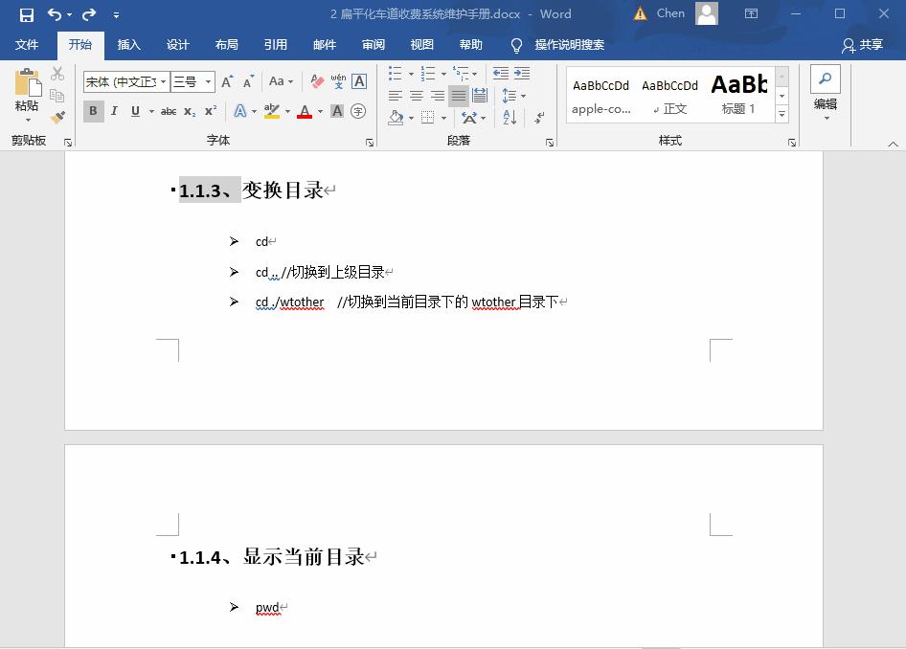Viewport: 906px width, 649px height.
Task: Click the Format Painter icon
Action: 57,116
